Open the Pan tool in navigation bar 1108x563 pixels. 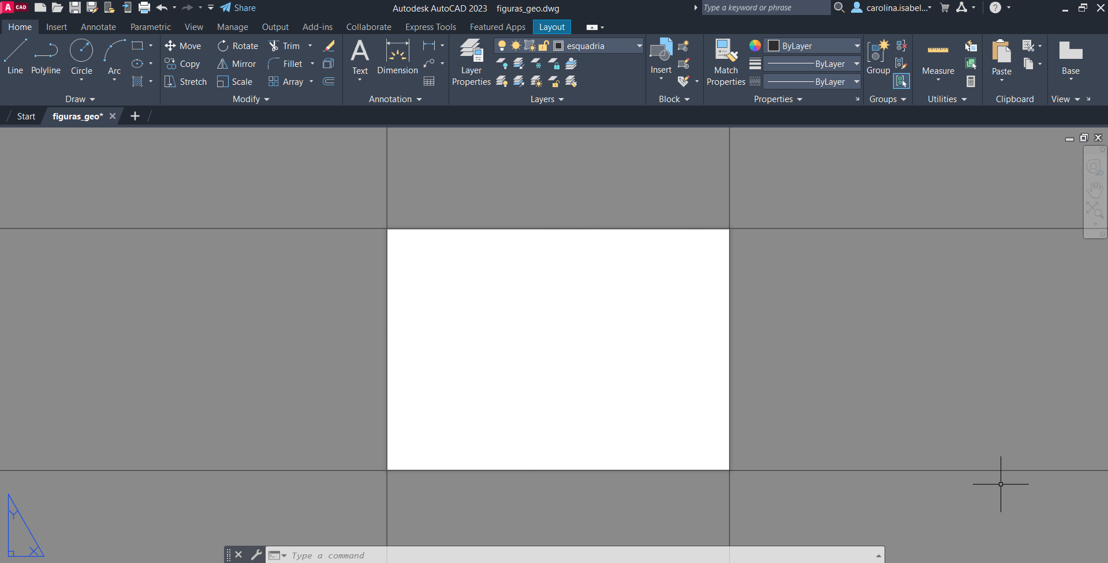tap(1095, 189)
